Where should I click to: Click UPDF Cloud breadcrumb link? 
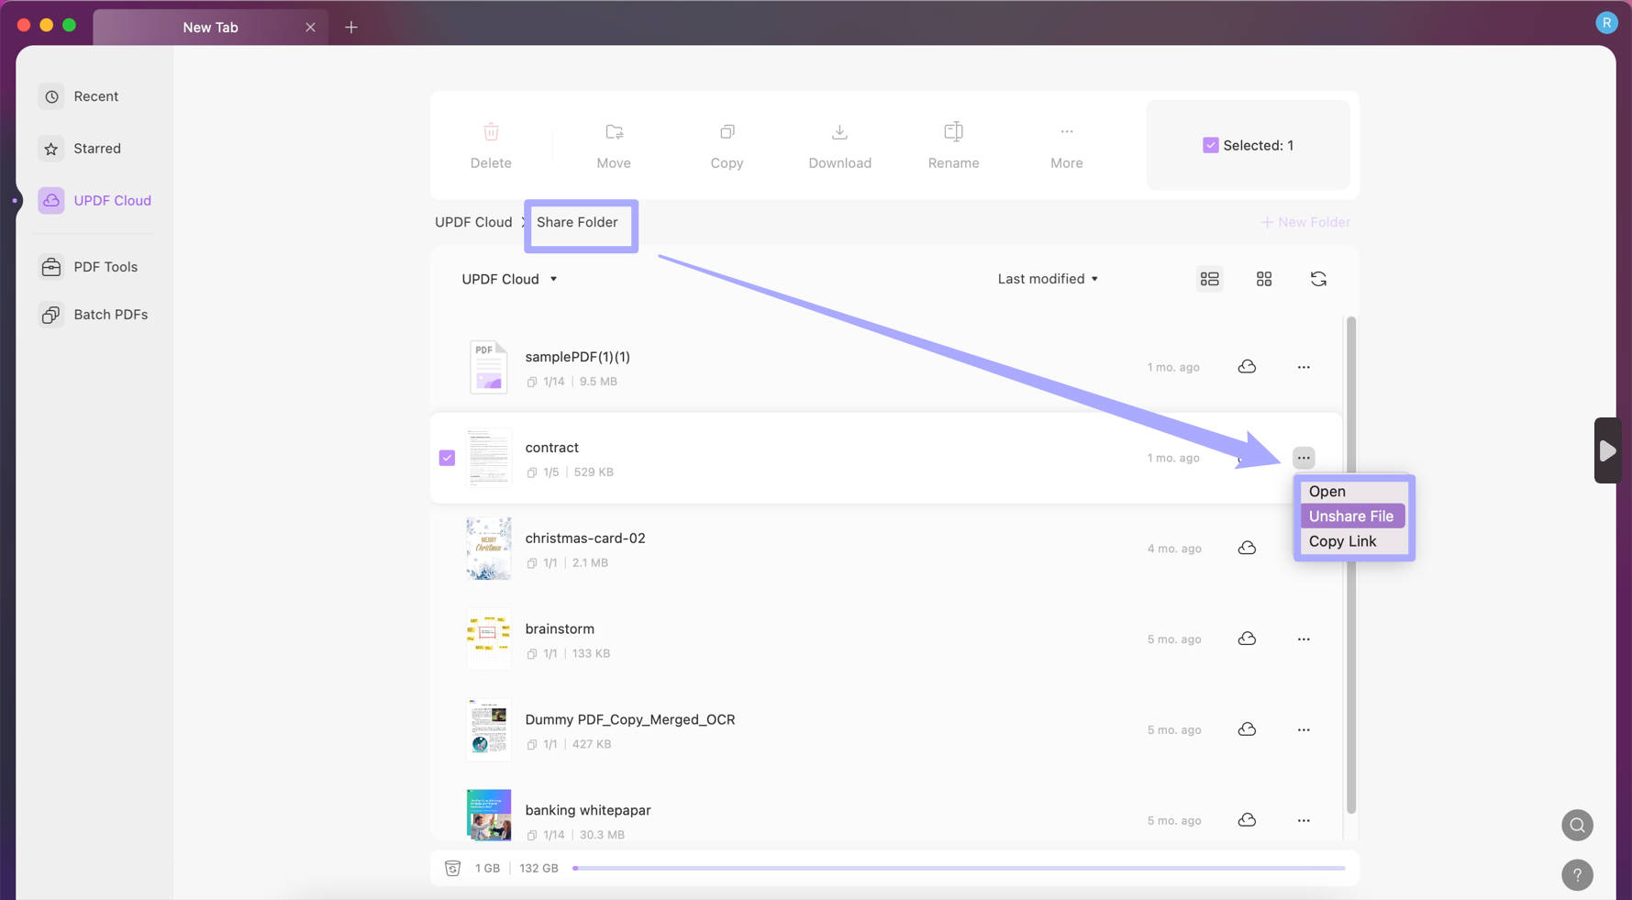point(473,222)
